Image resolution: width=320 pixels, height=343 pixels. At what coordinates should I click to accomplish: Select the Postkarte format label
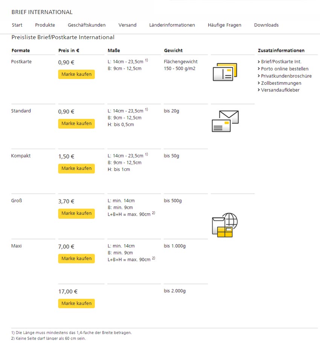[x=21, y=62]
